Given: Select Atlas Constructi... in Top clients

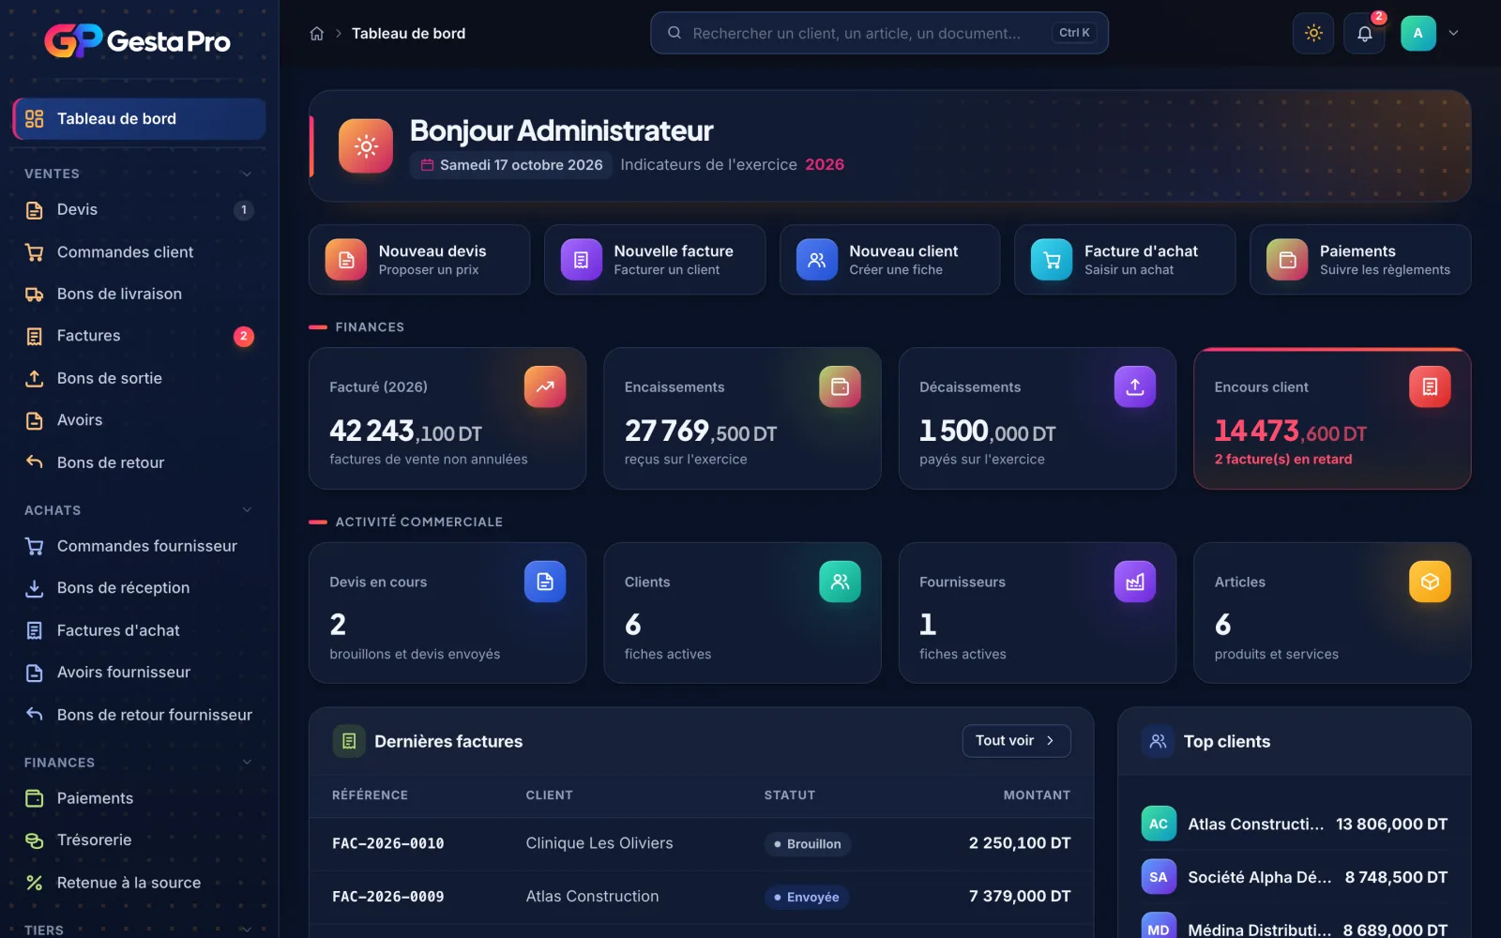Looking at the screenshot, I should click(1295, 824).
